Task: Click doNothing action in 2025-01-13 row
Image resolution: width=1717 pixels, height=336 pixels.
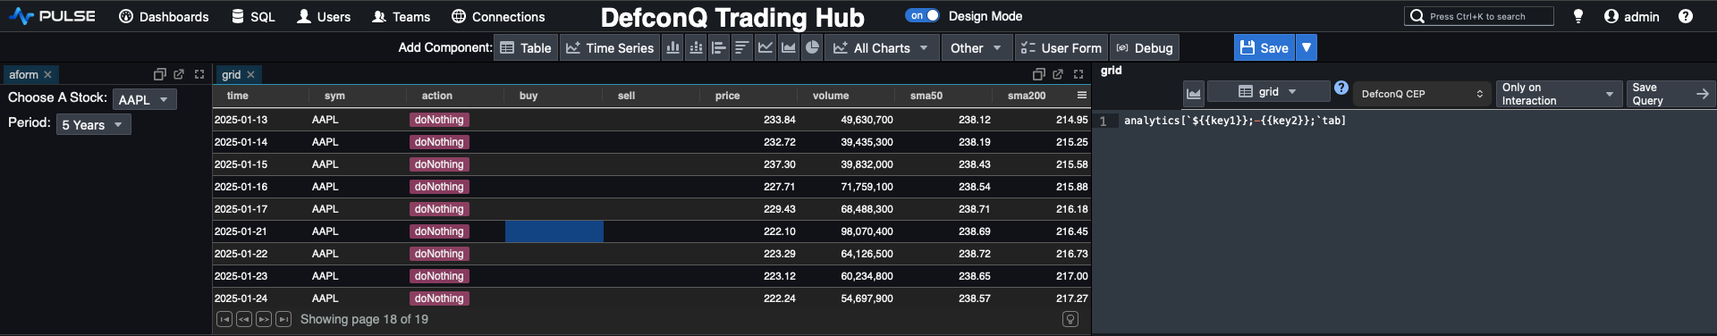Action: [439, 120]
